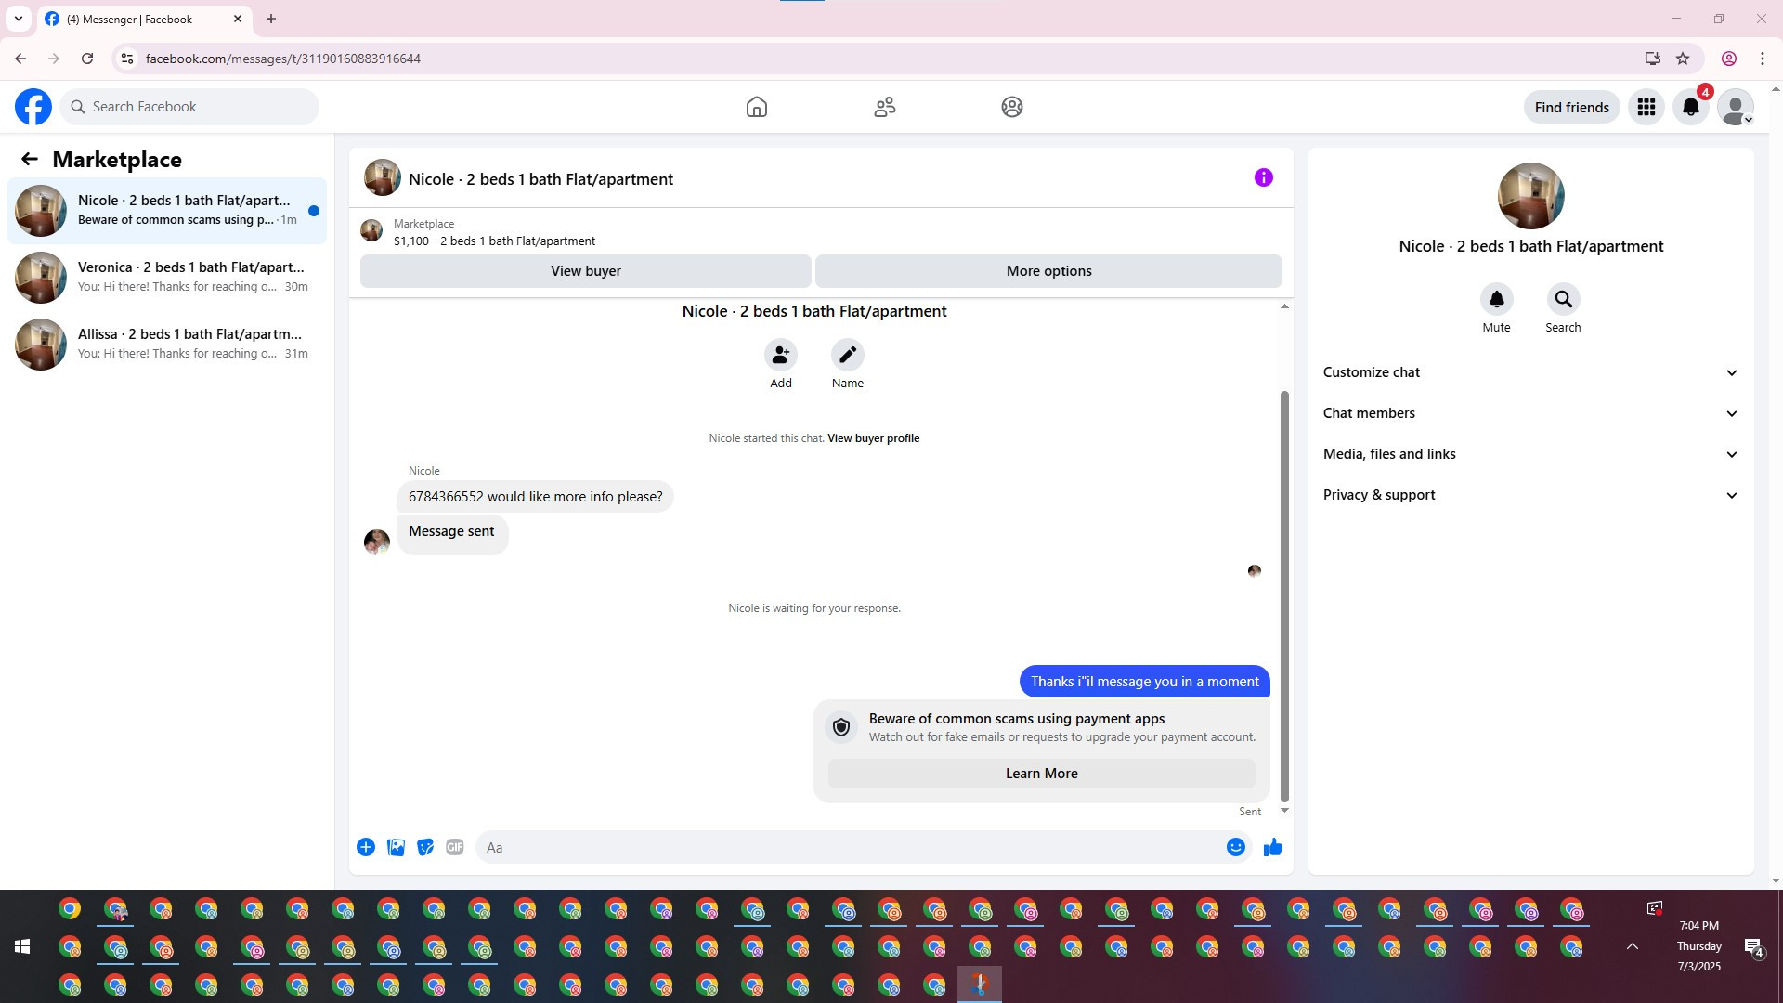Expand the Media, files and links section

pos(1530,454)
